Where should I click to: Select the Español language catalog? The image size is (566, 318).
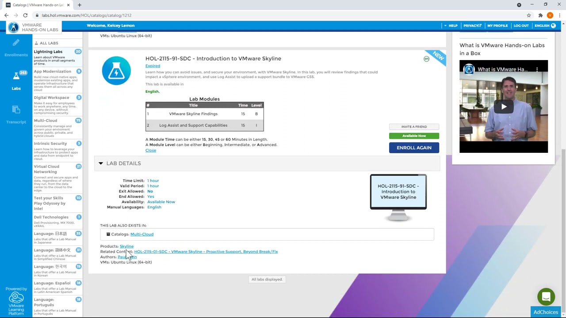tap(57, 287)
